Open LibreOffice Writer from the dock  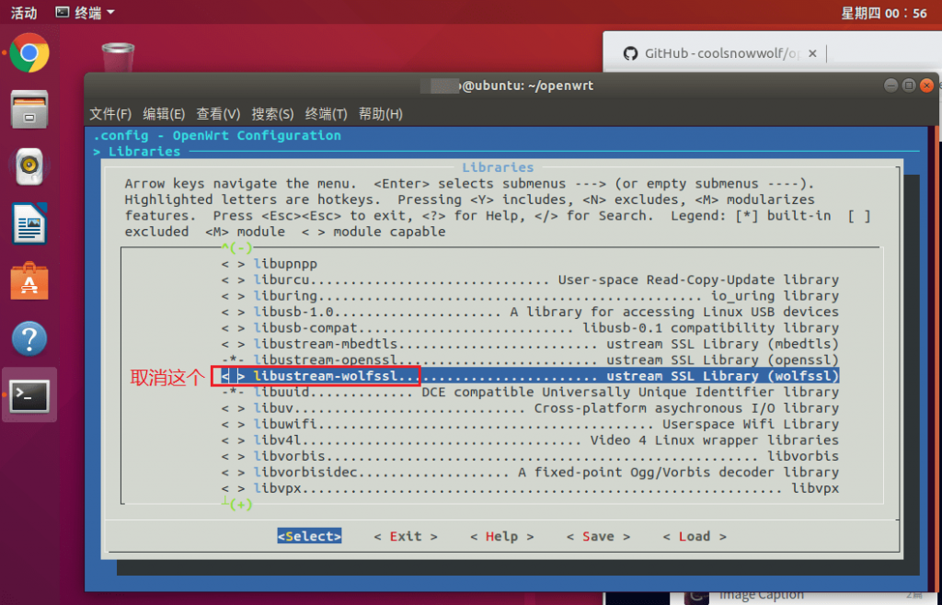pyautogui.click(x=29, y=223)
